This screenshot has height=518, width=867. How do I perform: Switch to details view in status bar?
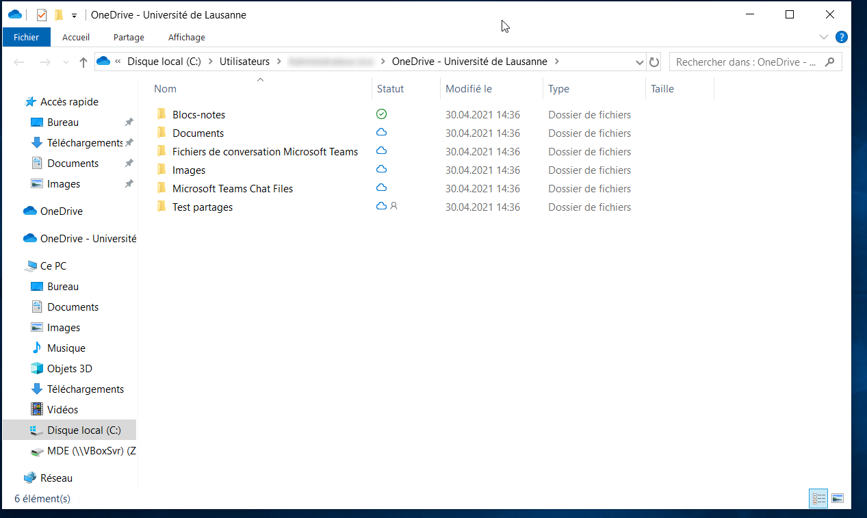tap(818, 498)
